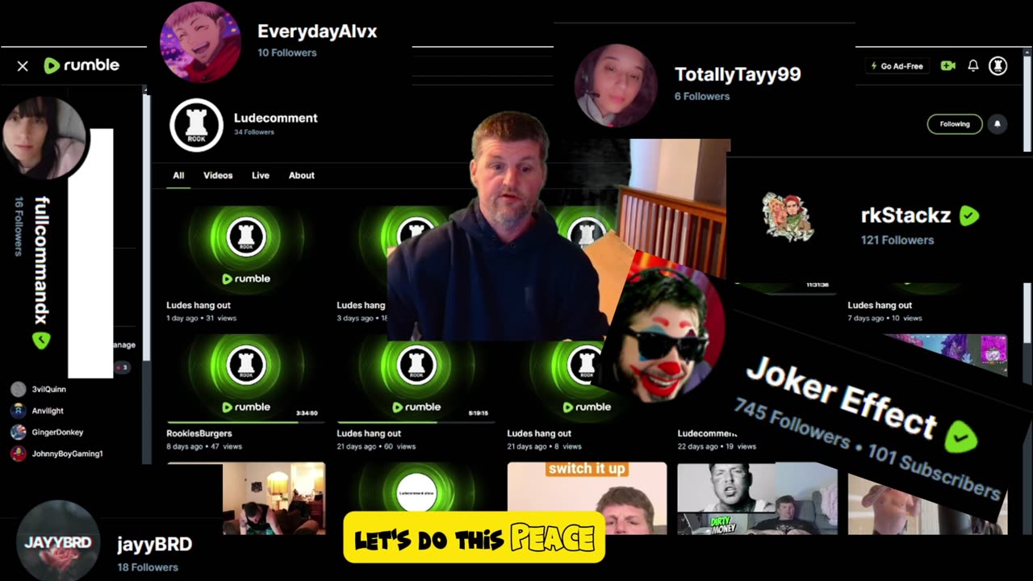Image resolution: width=1033 pixels, height=581 pixels.
Task: Click Joker Effect verified badge
Action: pyautogui.click(x=961, y=437)
